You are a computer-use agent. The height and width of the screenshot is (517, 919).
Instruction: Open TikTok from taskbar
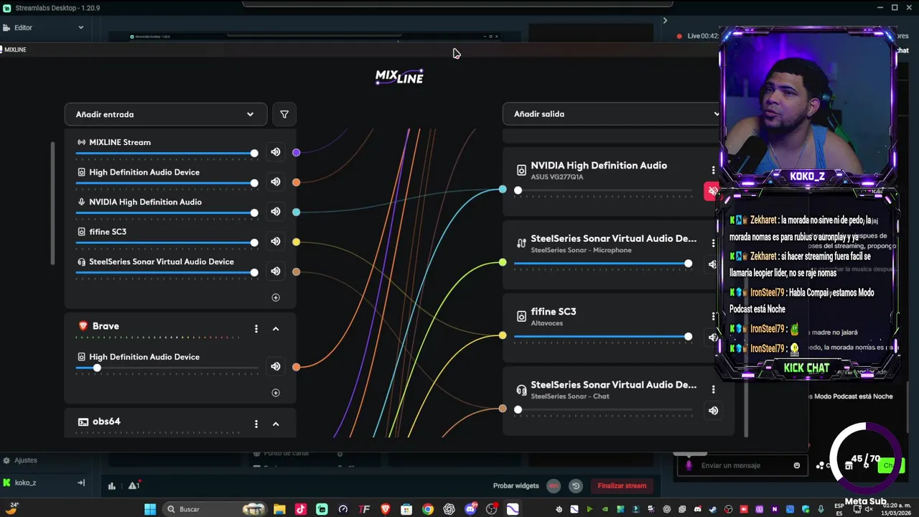click(300, 509)
